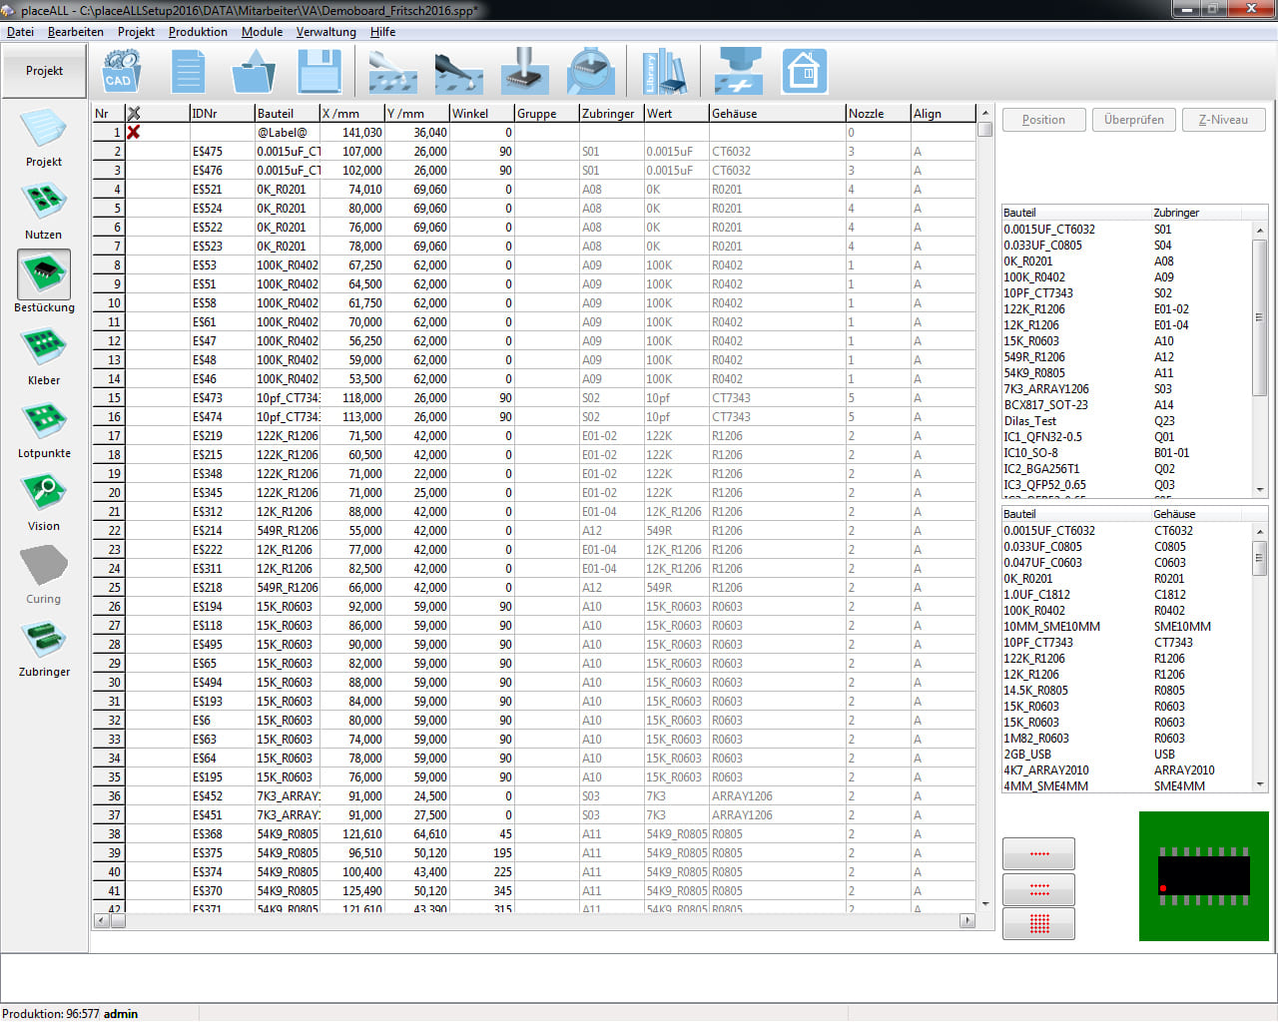Click the Gehäuse column header in main table
The image size is (1278, 1022).
click(x=777, y=114)
